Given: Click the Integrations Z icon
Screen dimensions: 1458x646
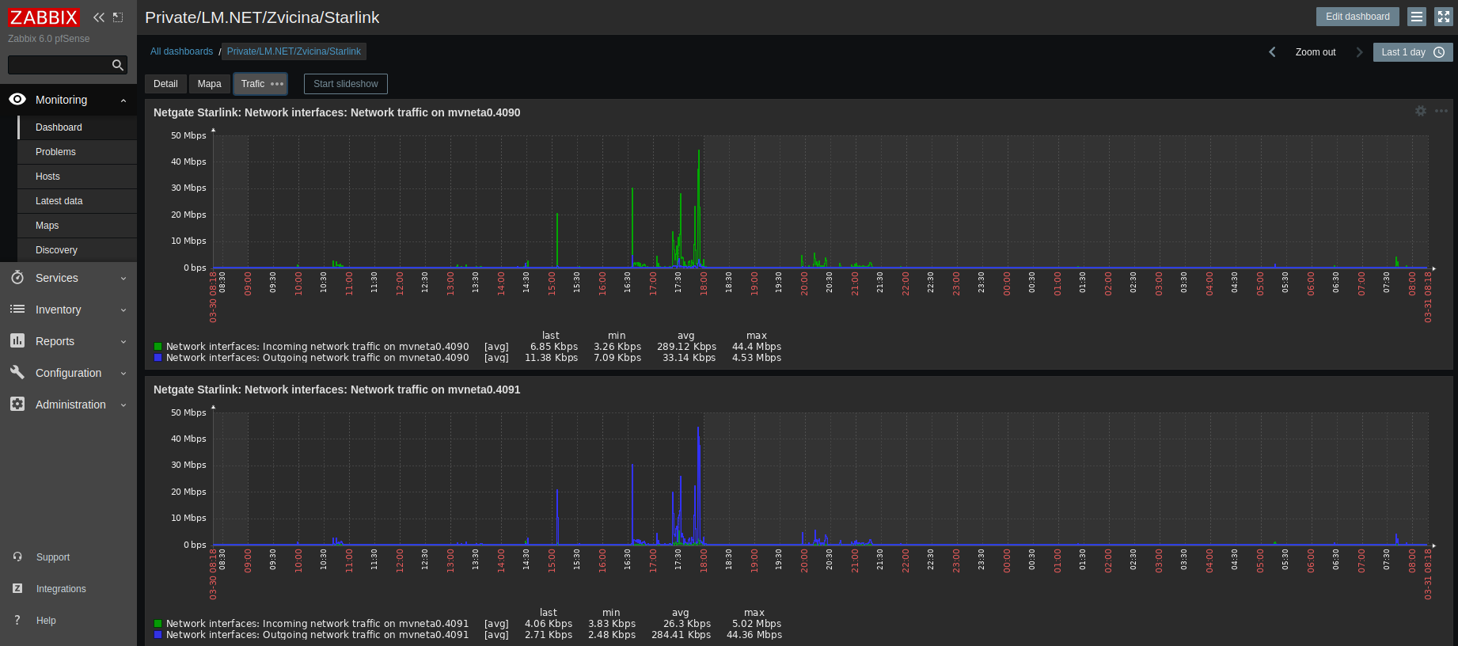Looking at the screenshot, I should [17, 588].
